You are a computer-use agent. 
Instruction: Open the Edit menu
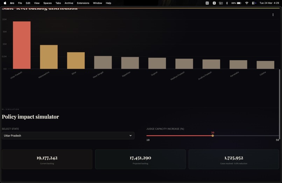click(x=28, y=3)
